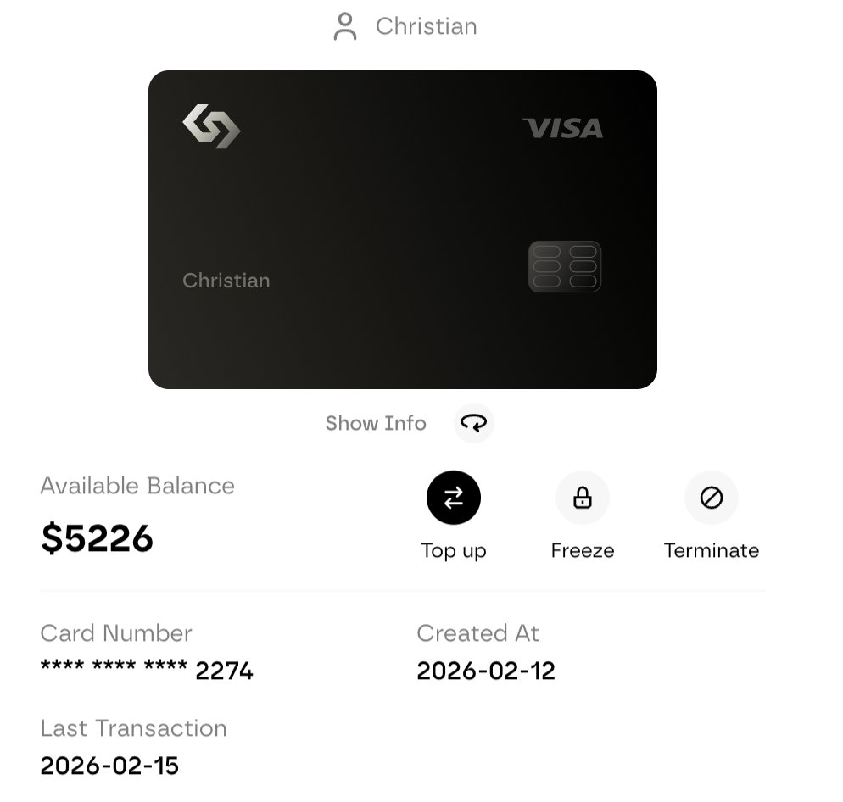Click the card brand logo on the card
The image size is (843, 802).
tap(211, 126)
